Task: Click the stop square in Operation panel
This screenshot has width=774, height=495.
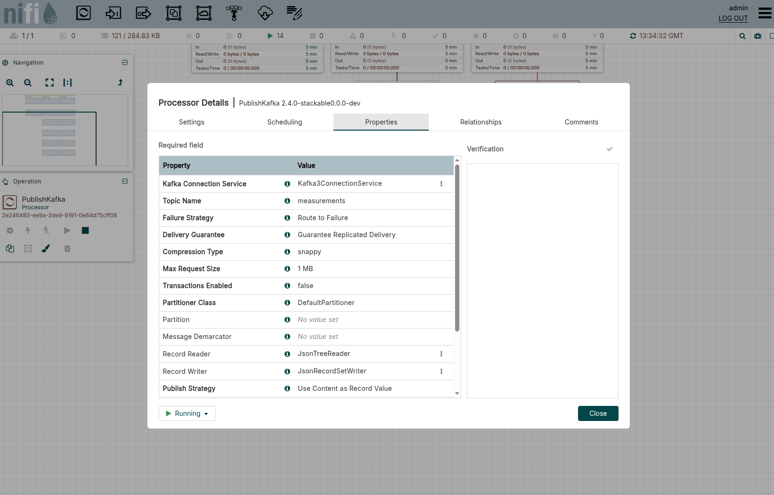Action: click(x=85, y=231)
